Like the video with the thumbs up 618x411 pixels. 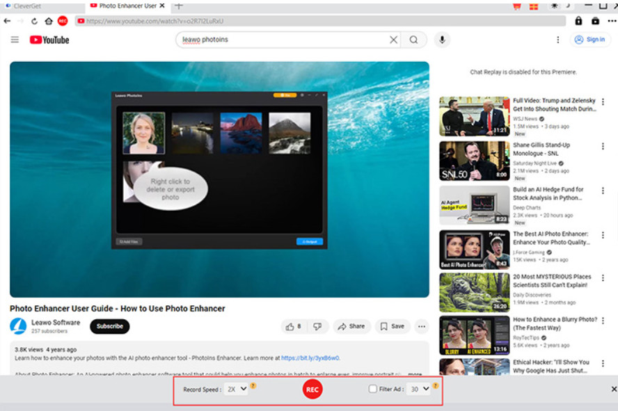tap(293, 326)
